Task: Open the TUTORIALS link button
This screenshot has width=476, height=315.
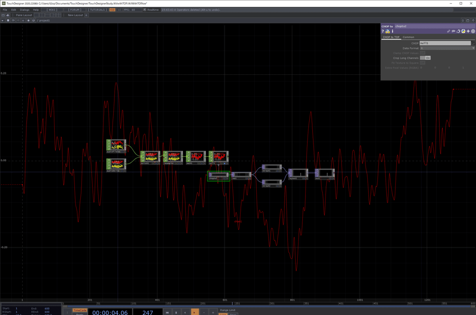Action: coord(97,10)
